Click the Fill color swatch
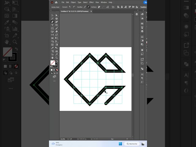 [x=53, y=63]
